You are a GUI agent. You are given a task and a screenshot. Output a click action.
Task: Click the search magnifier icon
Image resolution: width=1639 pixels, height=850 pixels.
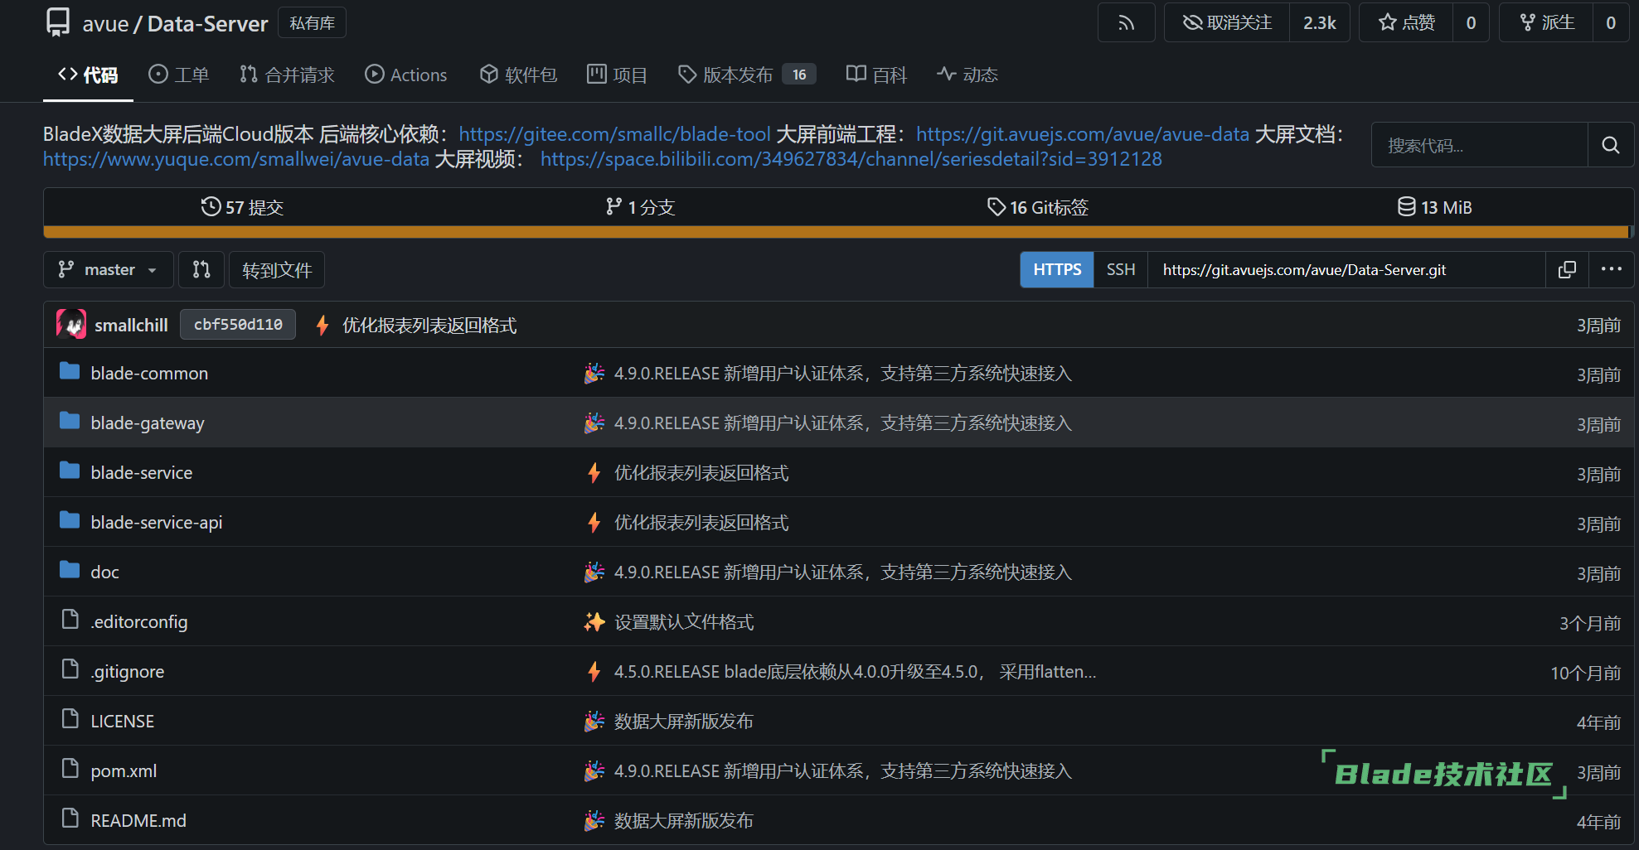(x=1610, y=146)
